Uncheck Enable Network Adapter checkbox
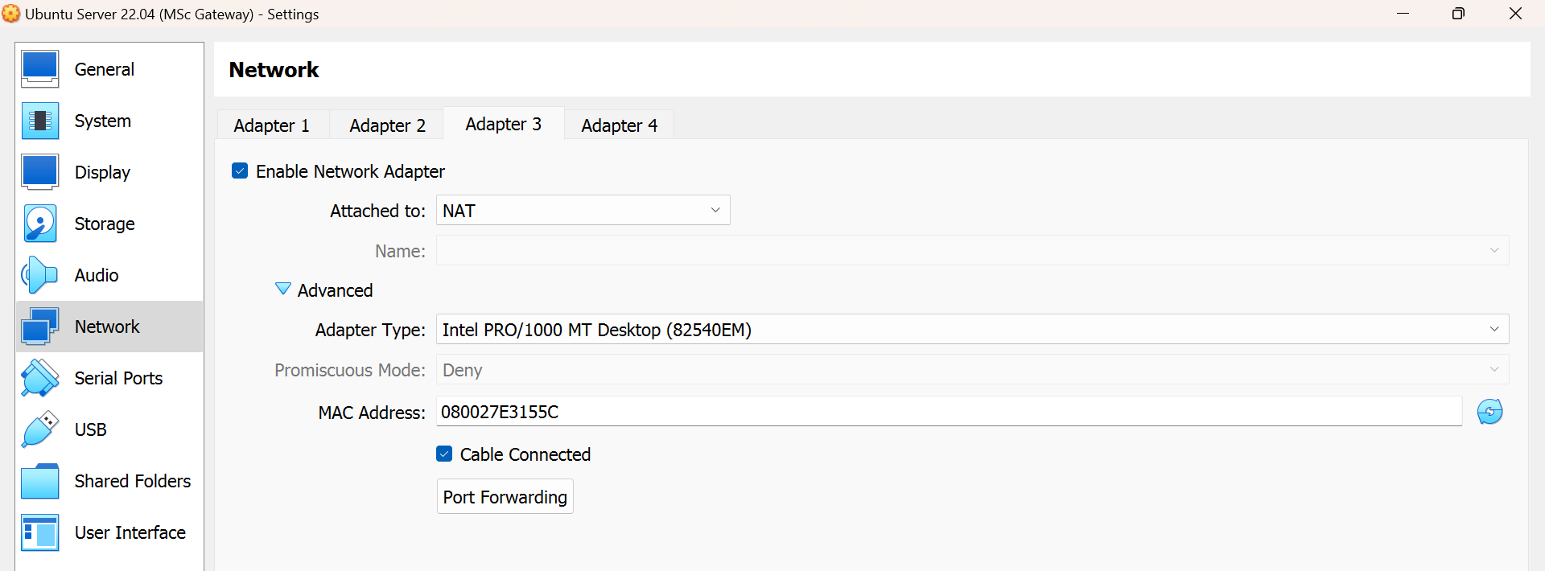 pos(240,170)
